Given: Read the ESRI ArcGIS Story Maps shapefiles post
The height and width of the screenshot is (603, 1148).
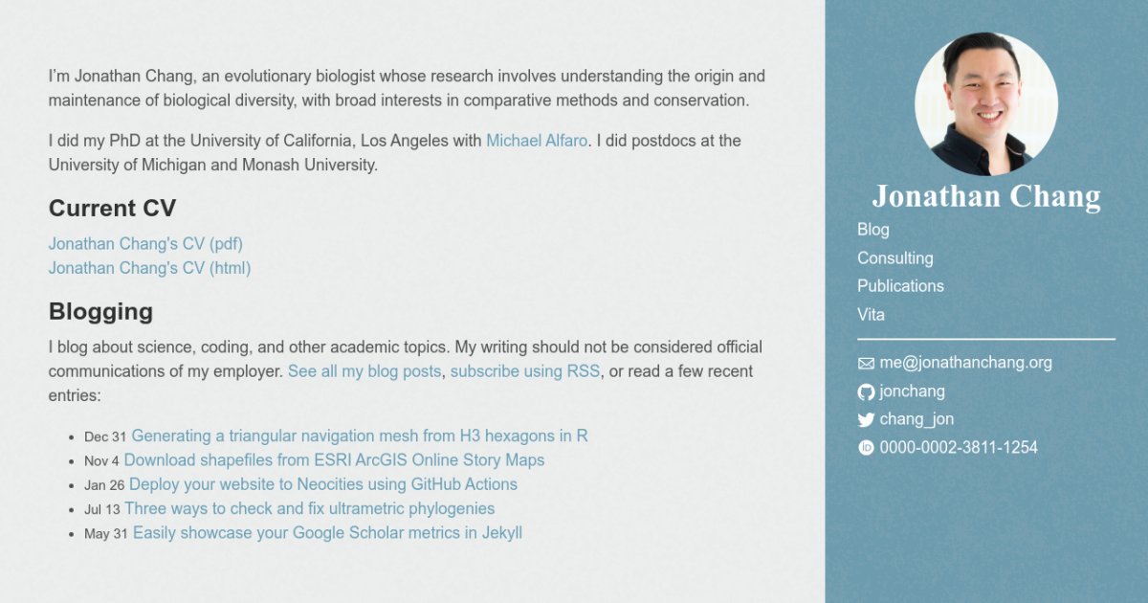Looking at the screenshot, I should [337, 460].
